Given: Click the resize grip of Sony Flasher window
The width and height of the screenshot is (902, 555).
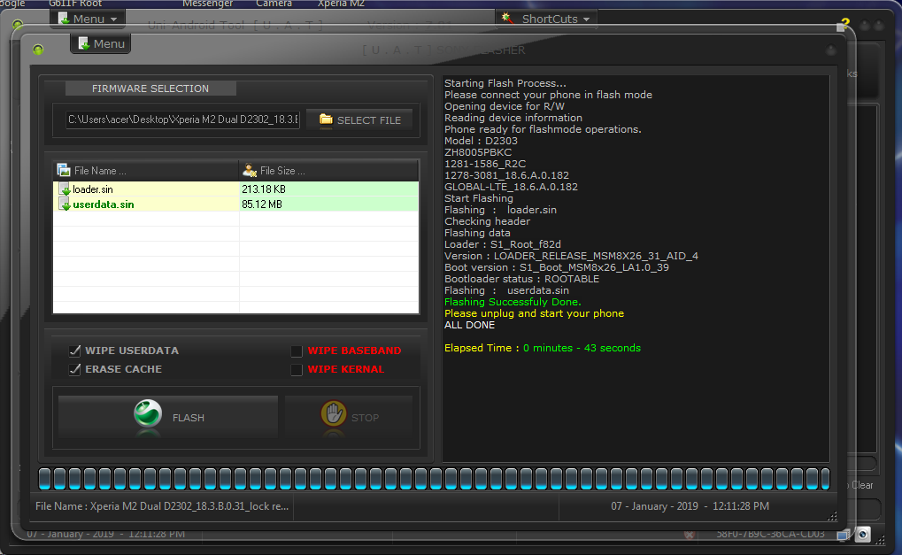Looking at the screenshot, I should [832, 516].
